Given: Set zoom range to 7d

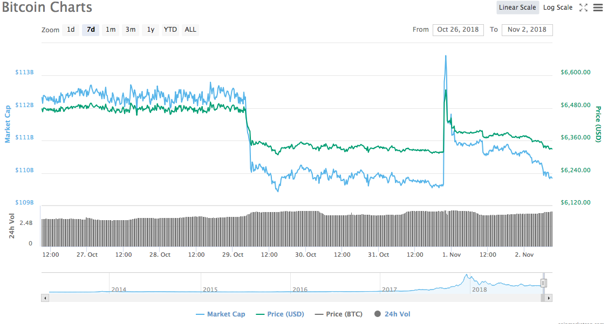Looking at the screenshot, I should point(91,30).
